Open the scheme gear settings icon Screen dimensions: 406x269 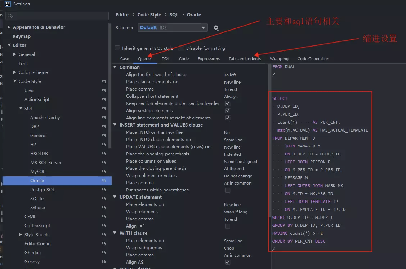[x=216, y=28]
